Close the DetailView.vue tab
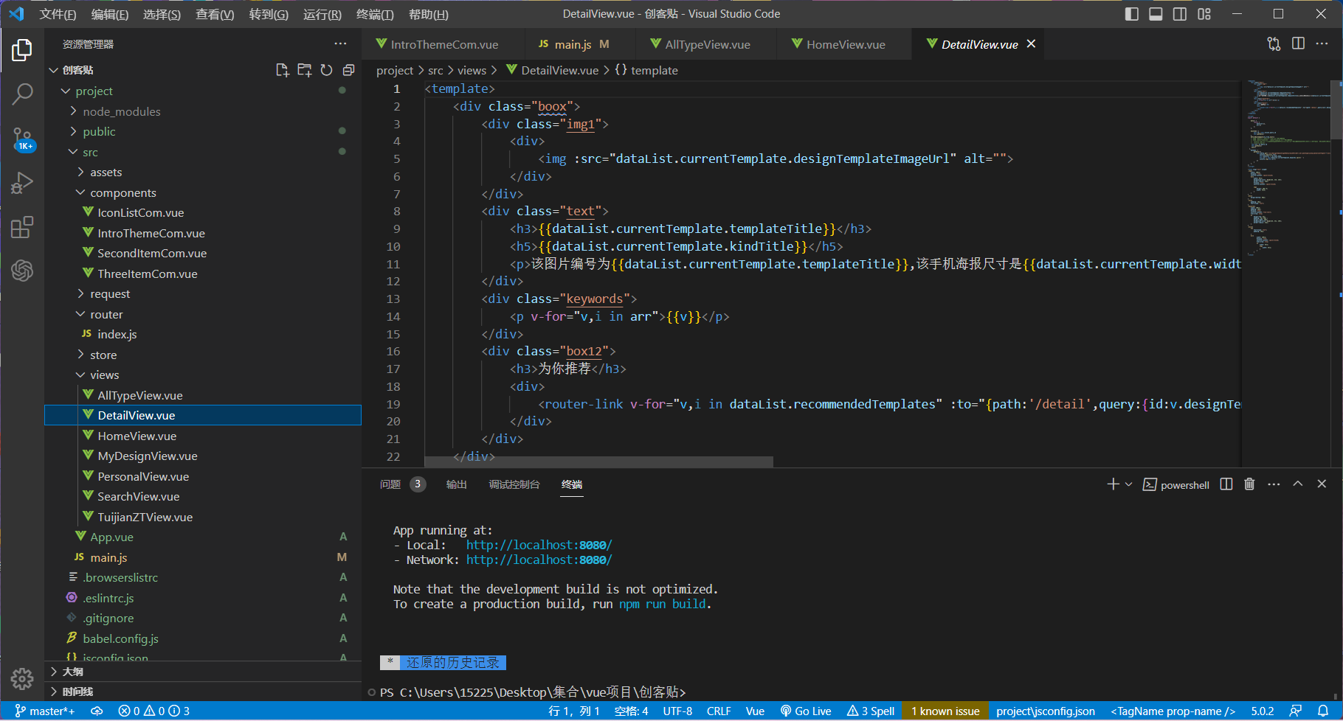The height and width of the screenshot is (721, 1343). click(x=1031, y=44)
